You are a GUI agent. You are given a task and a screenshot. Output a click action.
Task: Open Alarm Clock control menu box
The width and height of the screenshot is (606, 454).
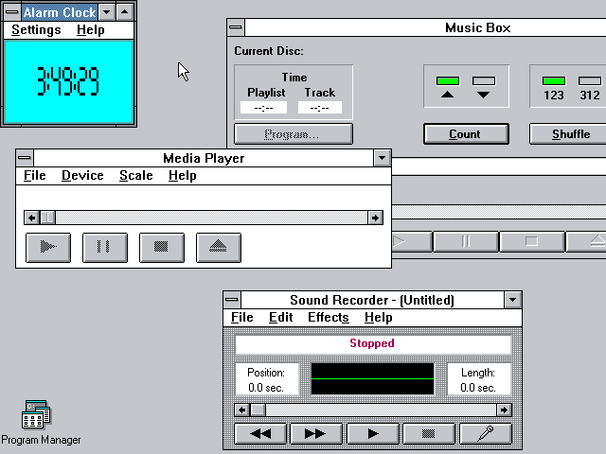click(x=12, y=12)
